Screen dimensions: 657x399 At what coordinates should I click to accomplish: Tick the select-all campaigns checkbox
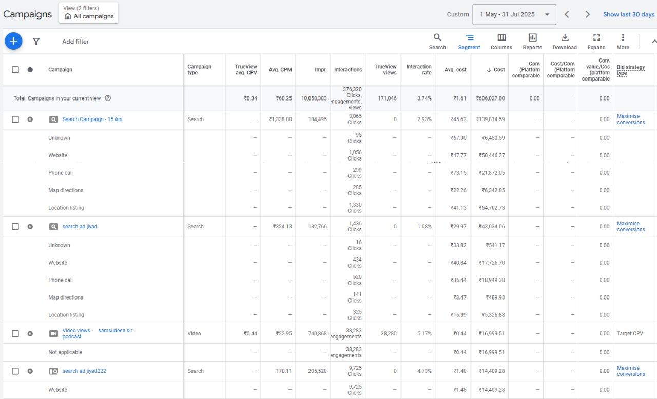coord(15,70)
